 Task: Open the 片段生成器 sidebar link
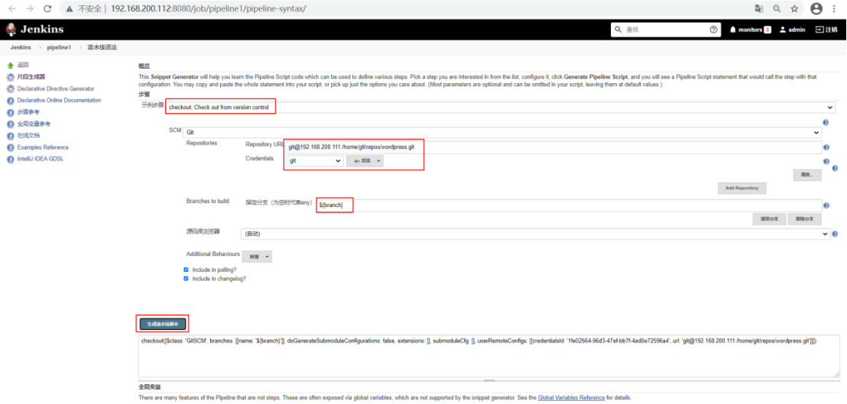(31, 76)
